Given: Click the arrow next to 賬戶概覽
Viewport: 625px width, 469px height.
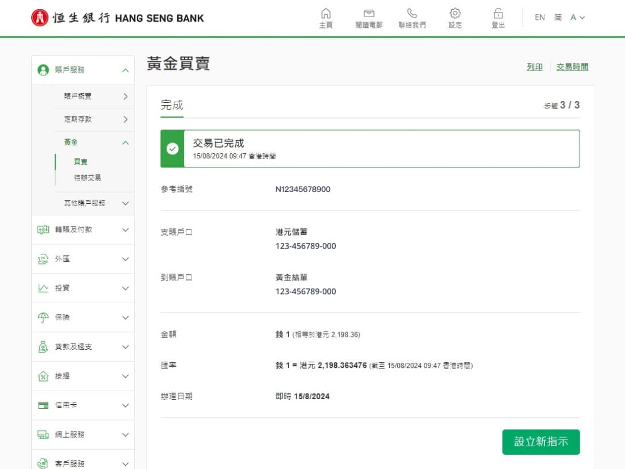Looking at the screenshot, I should click(126, 97).
